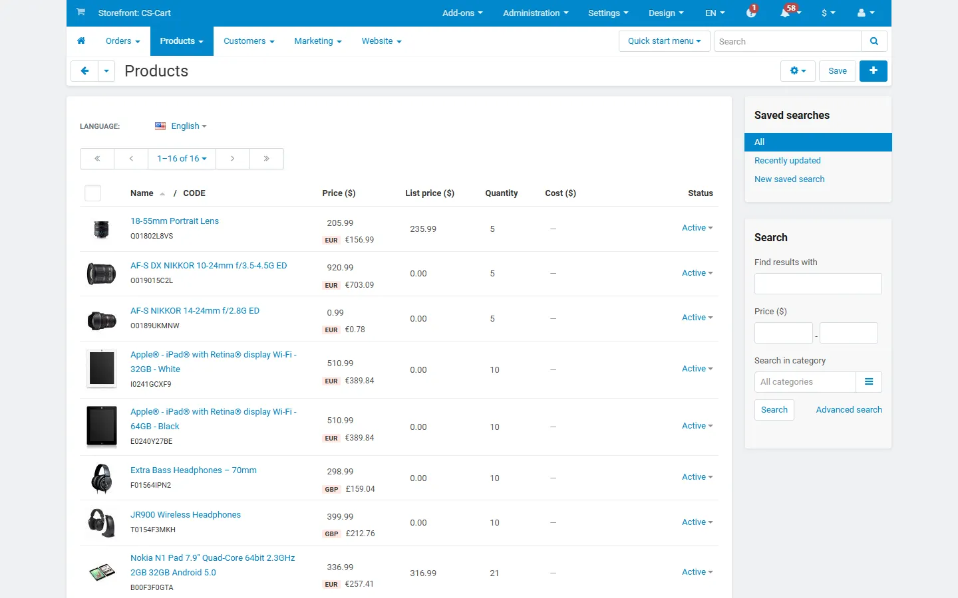Viewport: 958px width, 598px height.
Task: Click the Save button
Action: click(838, 71)
